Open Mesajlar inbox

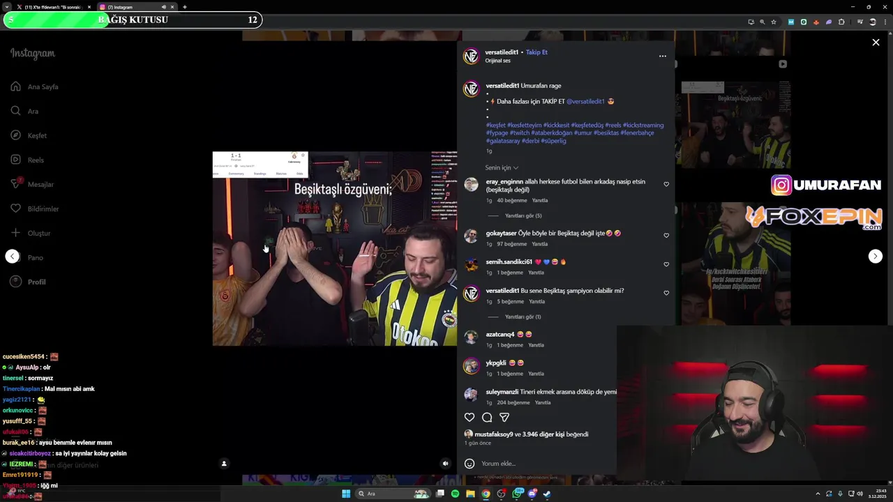32,184
